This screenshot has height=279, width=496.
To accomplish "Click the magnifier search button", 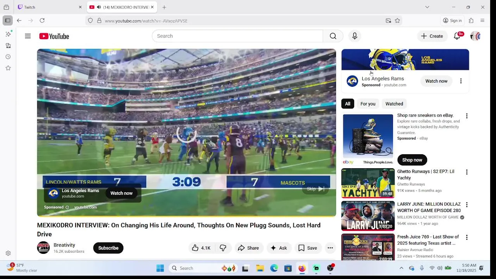I will coord(333,36).
